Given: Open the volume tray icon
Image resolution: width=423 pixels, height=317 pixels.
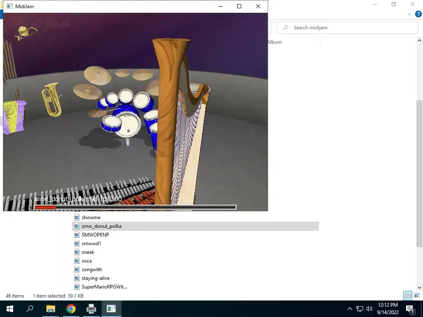Looking at the screenshot, I should (369, 309).
